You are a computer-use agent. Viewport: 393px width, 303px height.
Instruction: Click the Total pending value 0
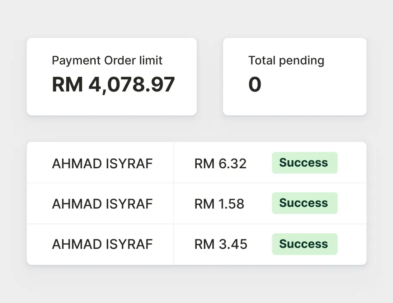pyautogui.click(x=255, y=85)
